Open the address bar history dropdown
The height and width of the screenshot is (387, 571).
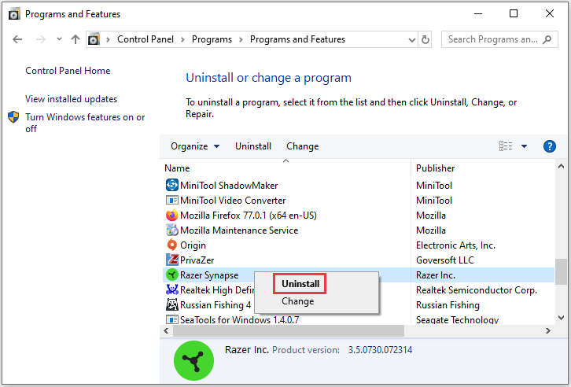tap(412, 39)
